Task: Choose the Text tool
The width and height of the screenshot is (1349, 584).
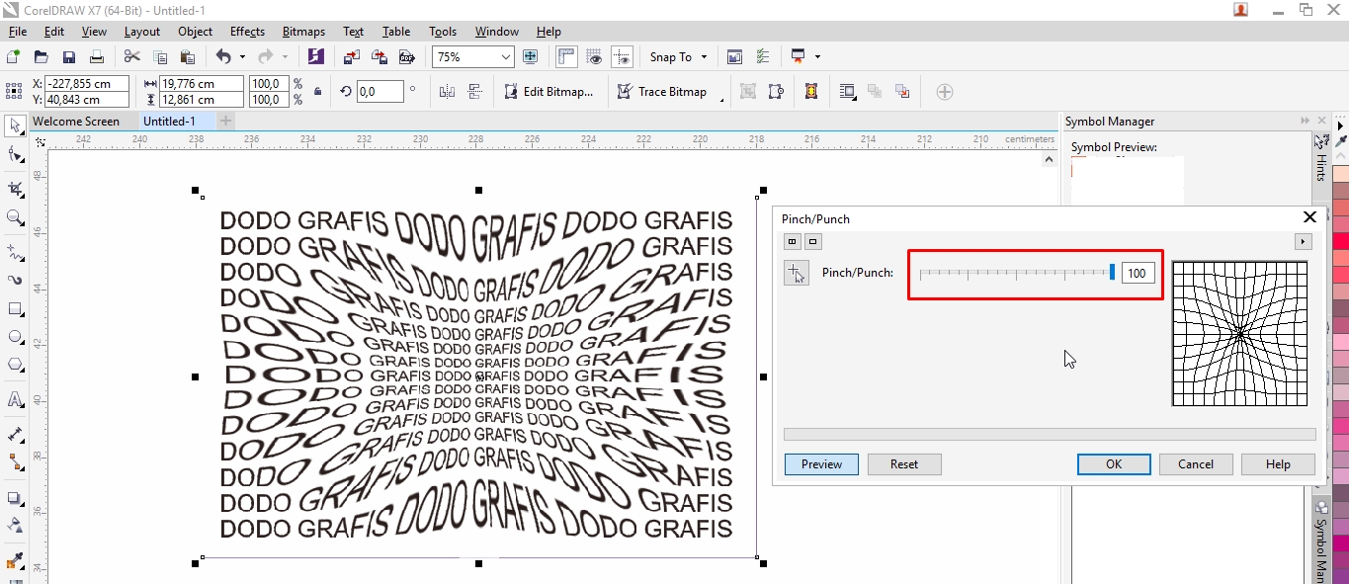Action: point(14,397)
